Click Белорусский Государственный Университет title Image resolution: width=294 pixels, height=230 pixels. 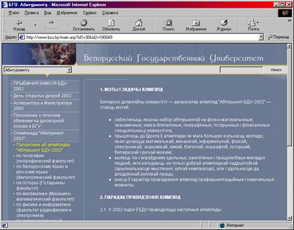tap(173, 58)
